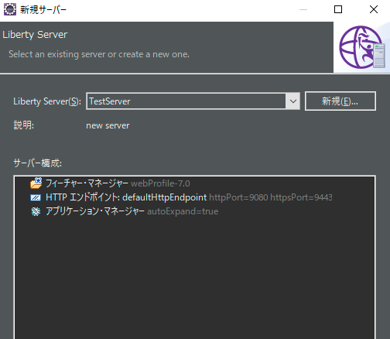
Task: Click the 'Select an existing server' message text
Action: [99, 54]
